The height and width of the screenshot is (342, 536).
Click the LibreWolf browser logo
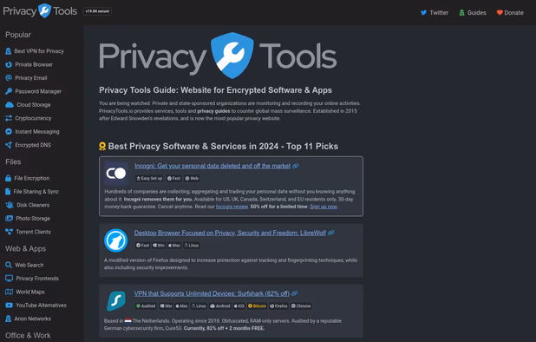click(x=116, y=240)
